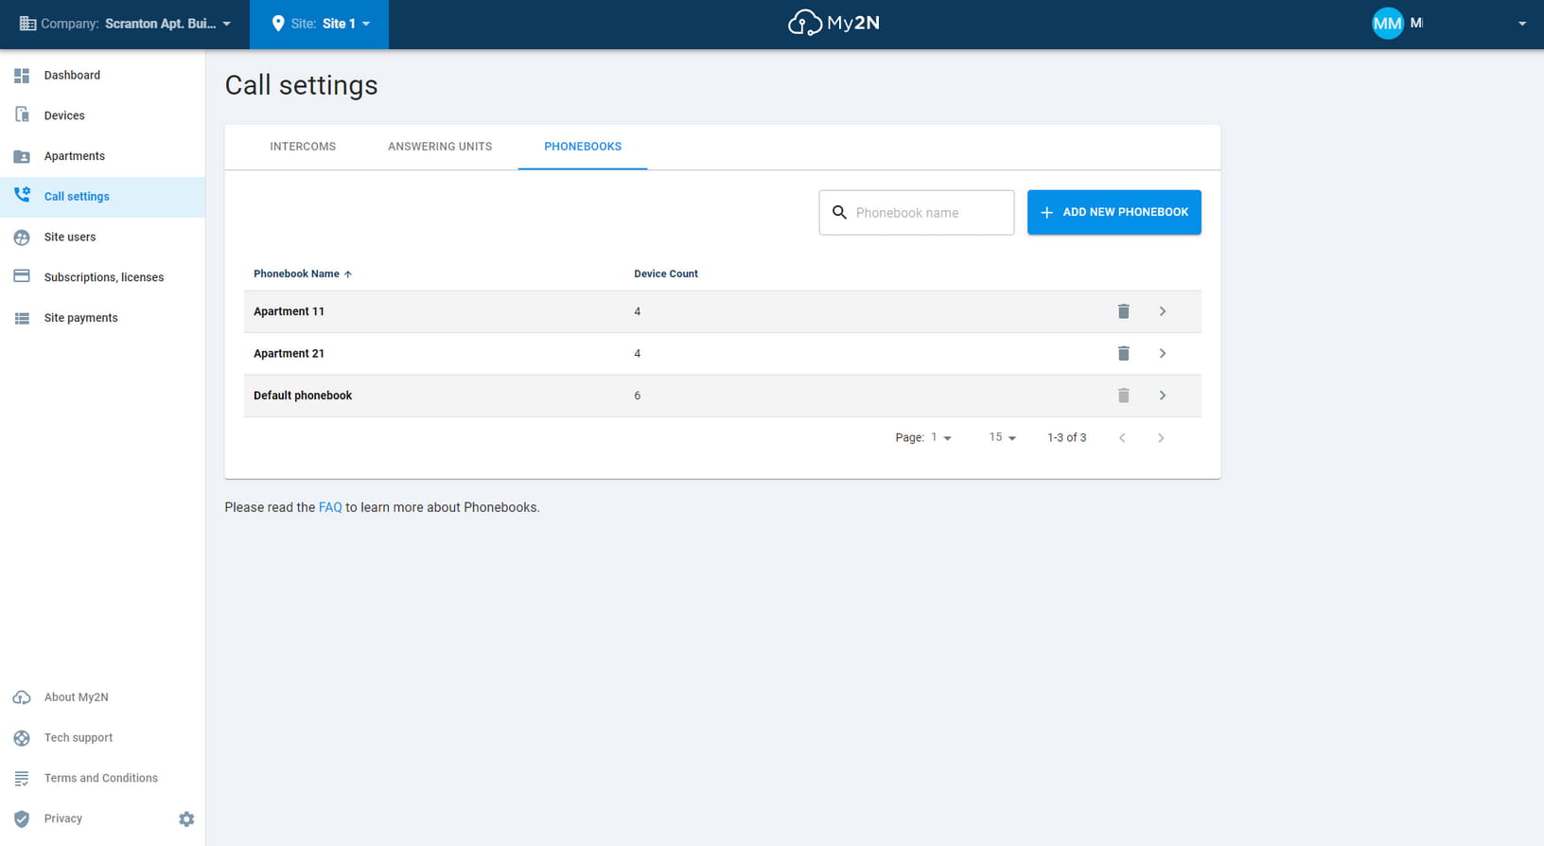
Task: Open the rows per page dropdown
Action: tap(1002, 437)
